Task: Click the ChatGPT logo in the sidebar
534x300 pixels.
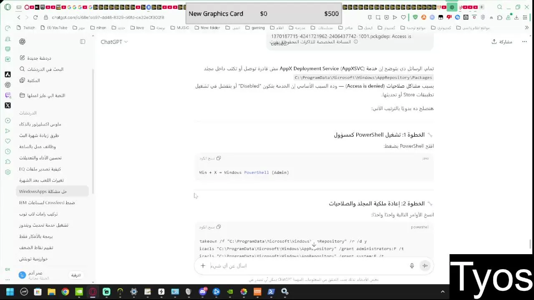Action: pyautogui.click(x=22, y=42)
